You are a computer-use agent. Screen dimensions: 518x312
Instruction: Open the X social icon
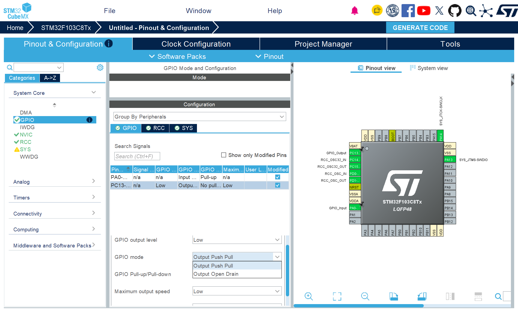click(439, 11)
